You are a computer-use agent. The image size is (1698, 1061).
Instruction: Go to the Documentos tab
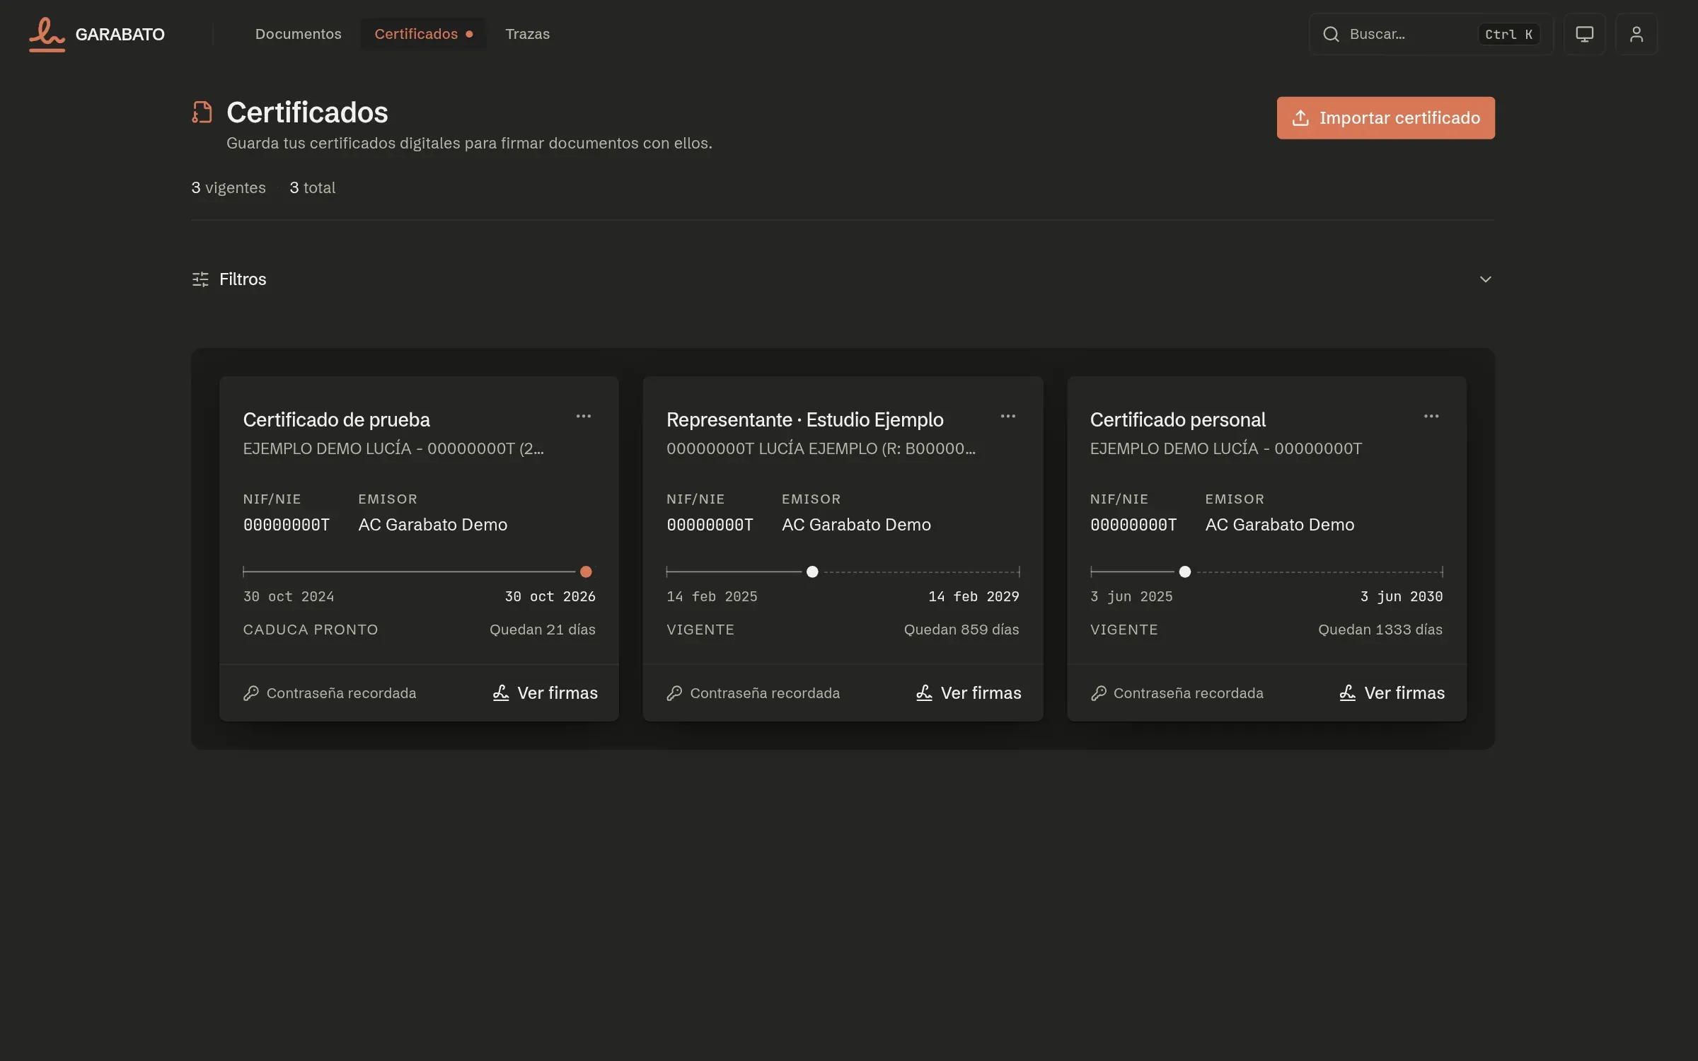298,34
